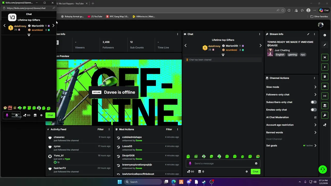Screen dimensions: 331x186
Task: Open Steam from the taskbar
Action: click(204, 182)
